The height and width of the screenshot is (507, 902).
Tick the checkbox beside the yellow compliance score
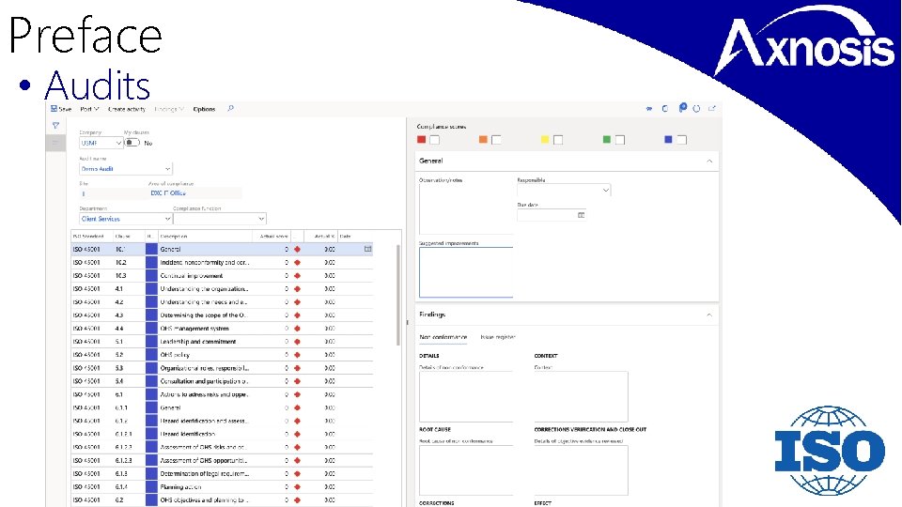pyautogui.click(x=558, y=140)
